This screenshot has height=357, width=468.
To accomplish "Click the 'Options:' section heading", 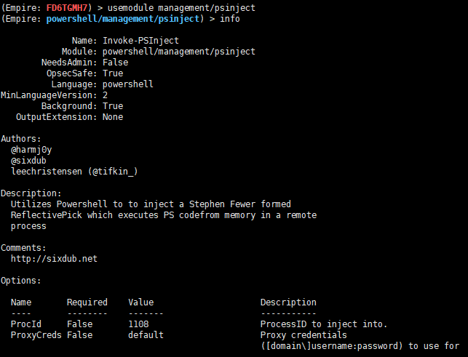I will (x=21, y=280).
